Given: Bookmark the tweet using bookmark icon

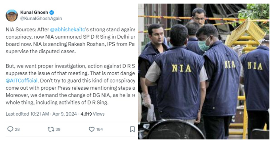Looking at the screenshot, I should pyautogui.click(x=132, y=129).
